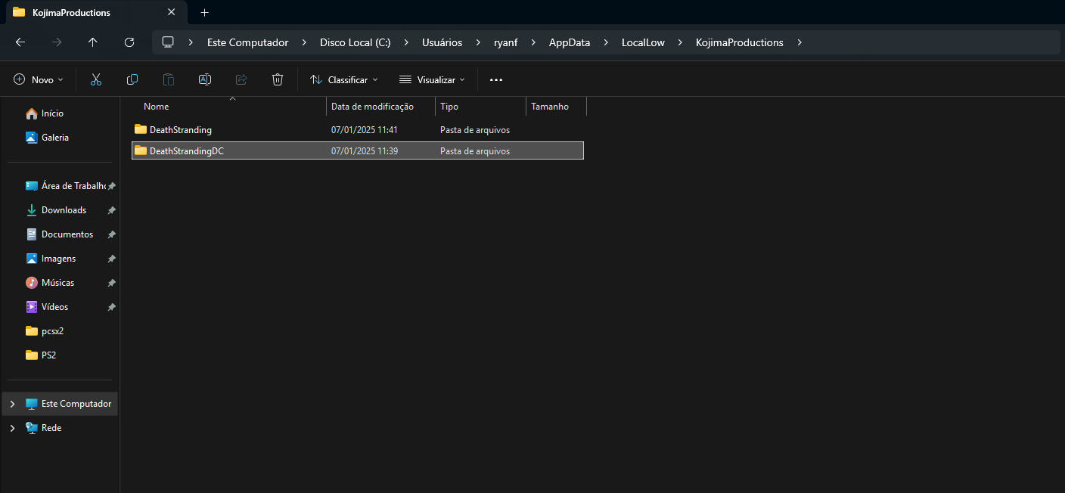Open the three-dots more options menu
The image size is (1065, 493).
point(496,79)
